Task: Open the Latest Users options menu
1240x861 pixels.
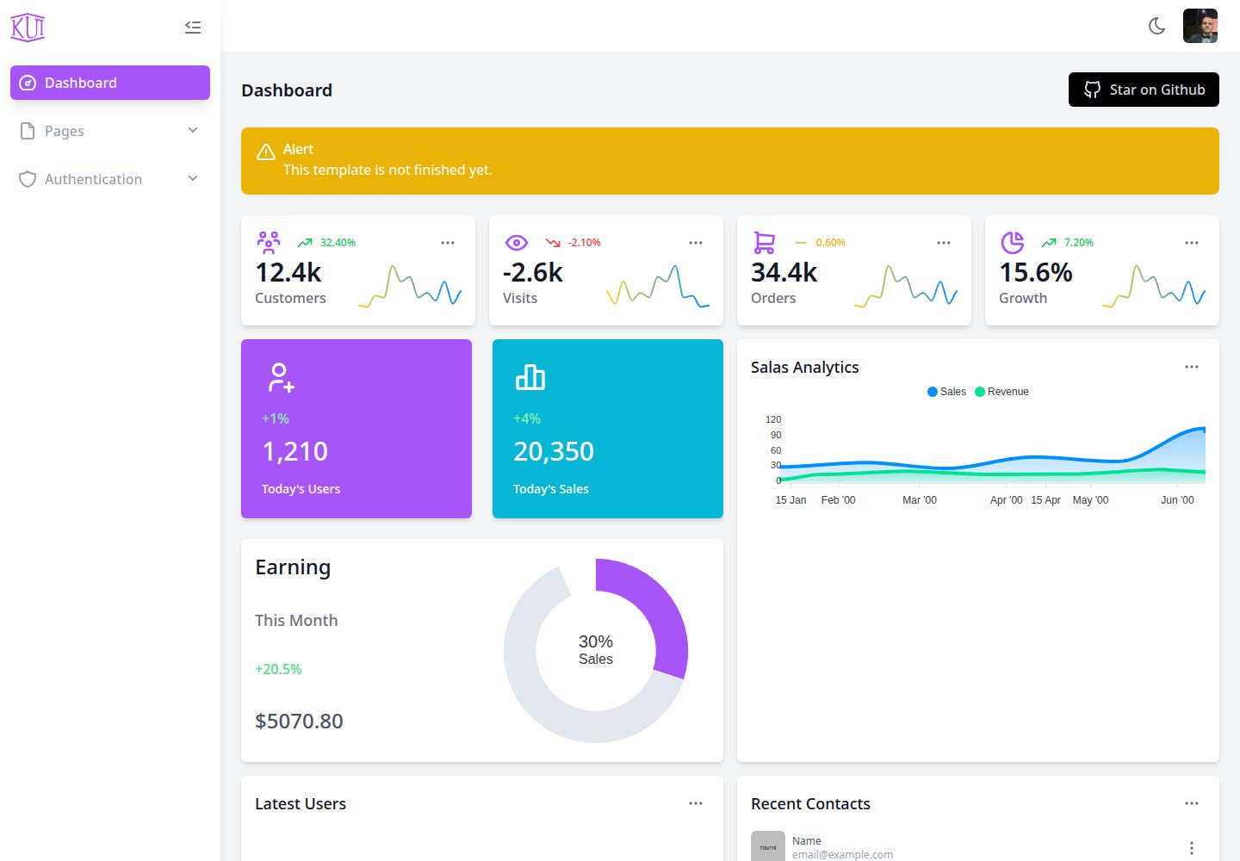Action: tap(696, 803)
